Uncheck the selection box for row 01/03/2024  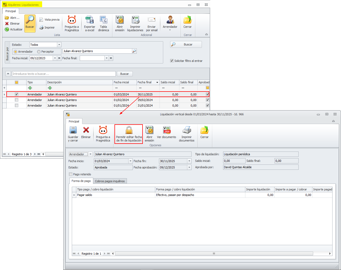pyautogui.click(x=16, y=94)
